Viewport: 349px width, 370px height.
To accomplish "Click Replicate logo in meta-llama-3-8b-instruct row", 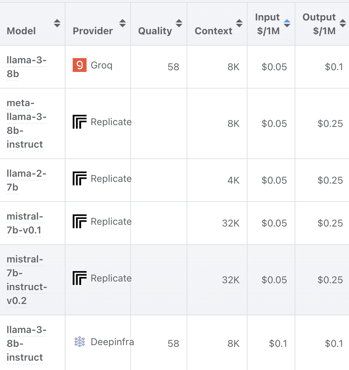I will pyautogui.click(x=80, y=122).
